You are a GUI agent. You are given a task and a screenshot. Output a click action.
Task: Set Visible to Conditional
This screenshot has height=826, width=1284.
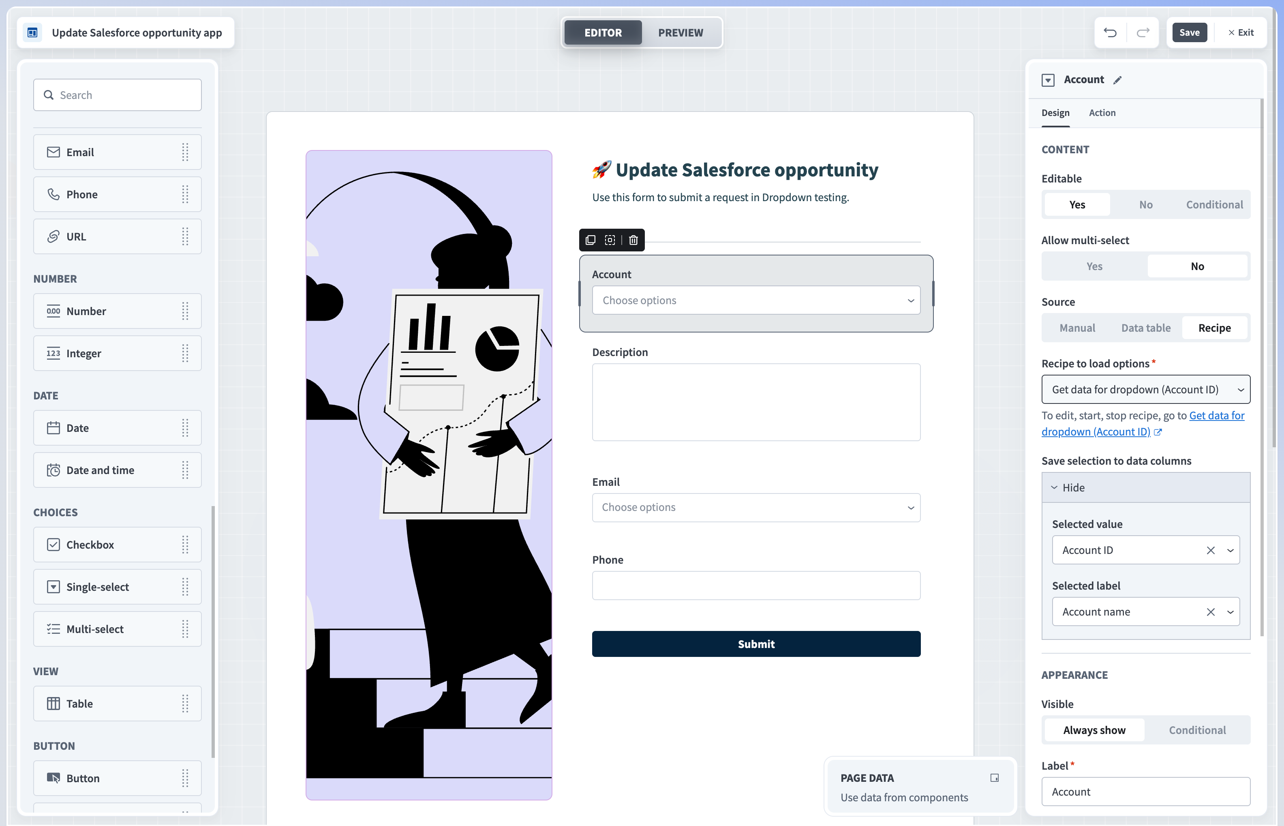[1197, 730]
